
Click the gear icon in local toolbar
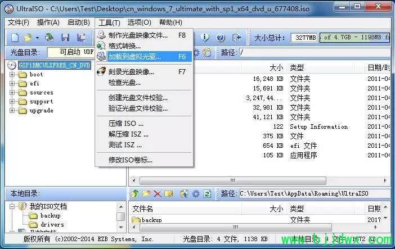196,193
